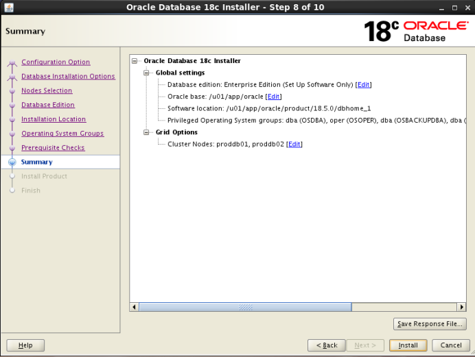The width and height of the screenshot is (475, 357).
Task: Select the Global settings label
Action: 180,73
